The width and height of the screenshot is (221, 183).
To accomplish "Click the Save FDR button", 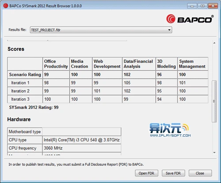I will pyautogui.click(x=173, y=173).
